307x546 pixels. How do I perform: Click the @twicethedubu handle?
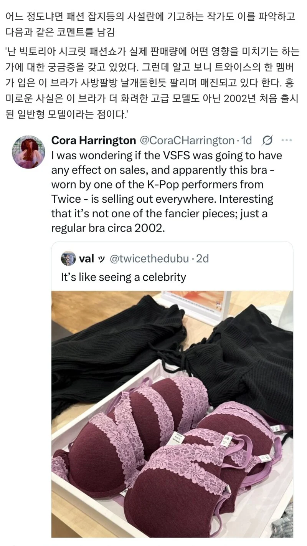[150, 258]
